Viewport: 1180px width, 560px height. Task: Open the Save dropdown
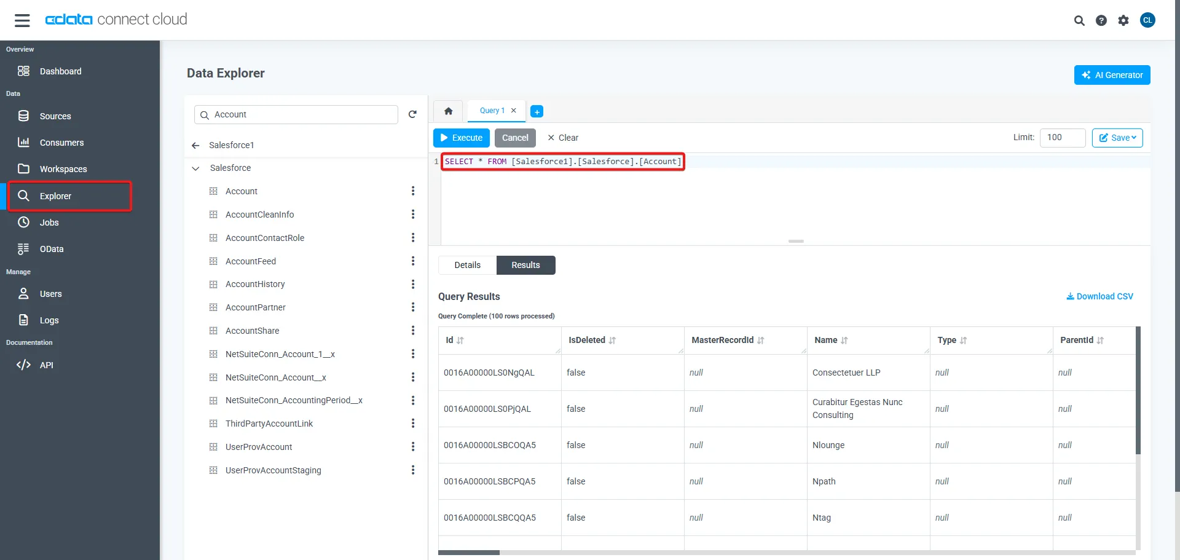click(x=1117, y=138)
